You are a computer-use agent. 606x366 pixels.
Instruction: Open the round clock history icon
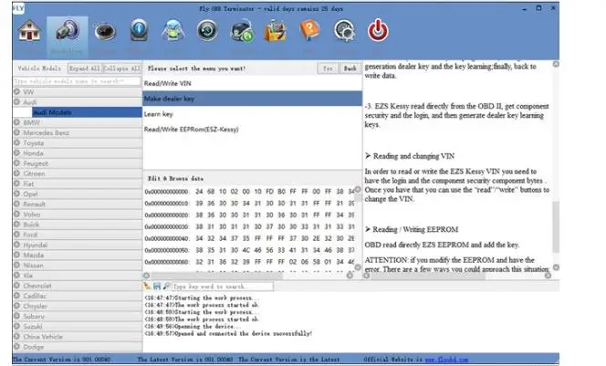tap(207, 30)
